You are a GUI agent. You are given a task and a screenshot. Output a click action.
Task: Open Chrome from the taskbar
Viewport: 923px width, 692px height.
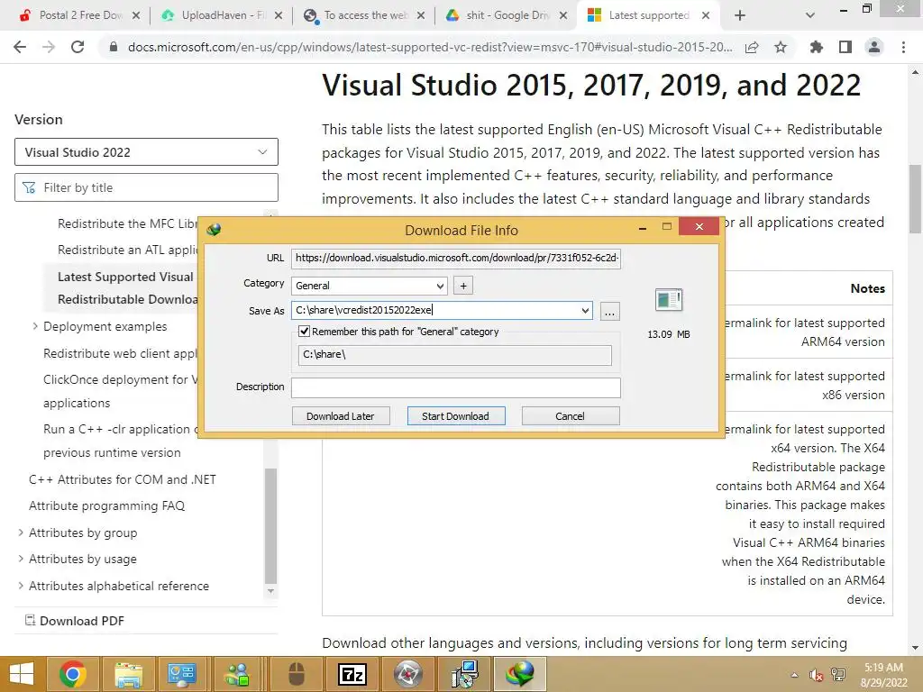(x=72, y=674)
